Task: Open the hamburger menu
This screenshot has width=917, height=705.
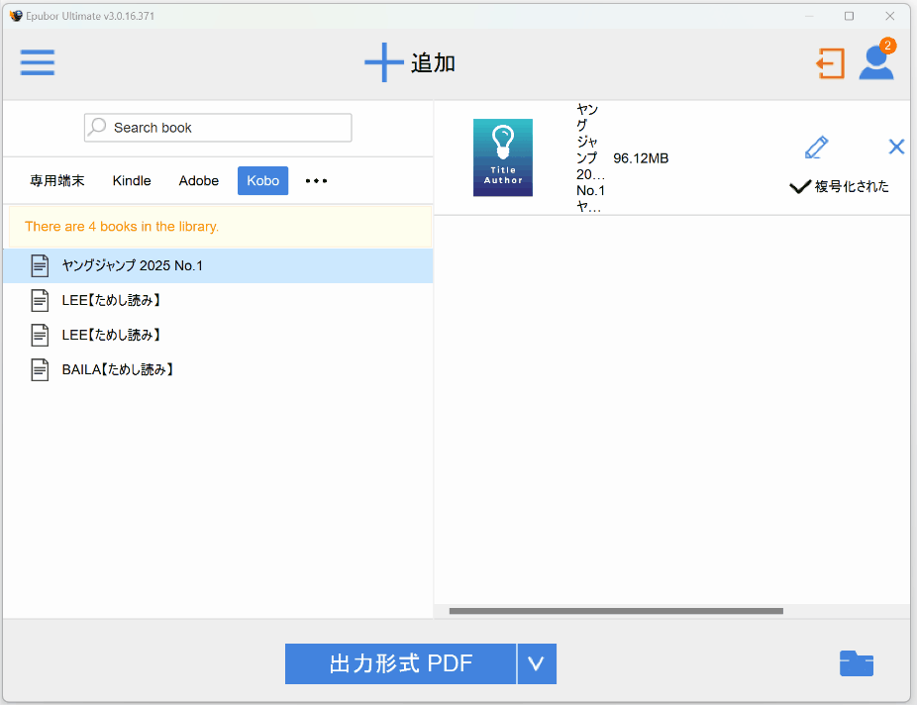Action: [x=38, y=62]
